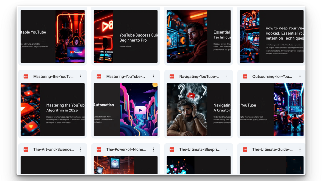This screenshot has height=181, width=322.
Task: Select the Outsourcing-for-You... file name
Action: (x=272, y=76)
